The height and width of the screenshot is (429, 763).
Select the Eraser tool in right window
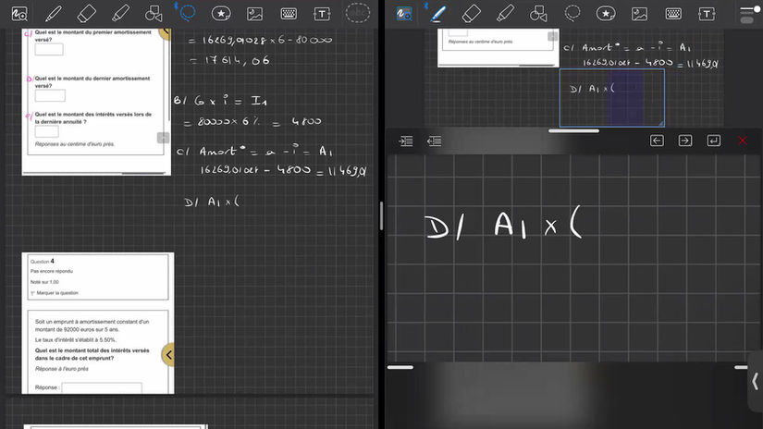click(x=471, y=14)
